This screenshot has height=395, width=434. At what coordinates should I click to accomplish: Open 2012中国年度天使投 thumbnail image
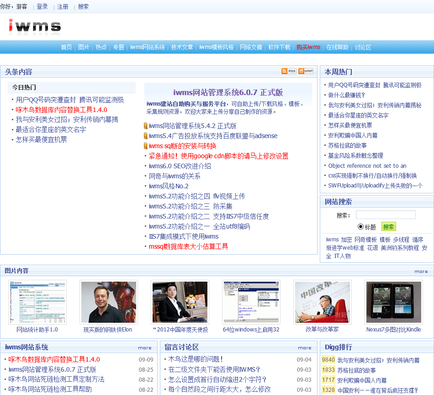(180, 302)
